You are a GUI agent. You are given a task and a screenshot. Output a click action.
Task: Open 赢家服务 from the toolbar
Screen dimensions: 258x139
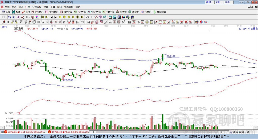coord(160,12)
